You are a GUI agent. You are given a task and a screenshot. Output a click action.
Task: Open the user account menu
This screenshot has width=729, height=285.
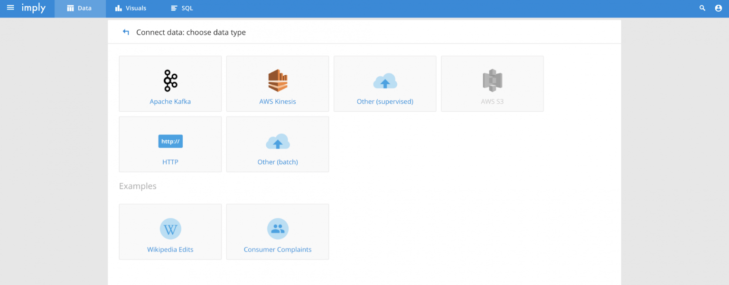(x=718, y=8)
